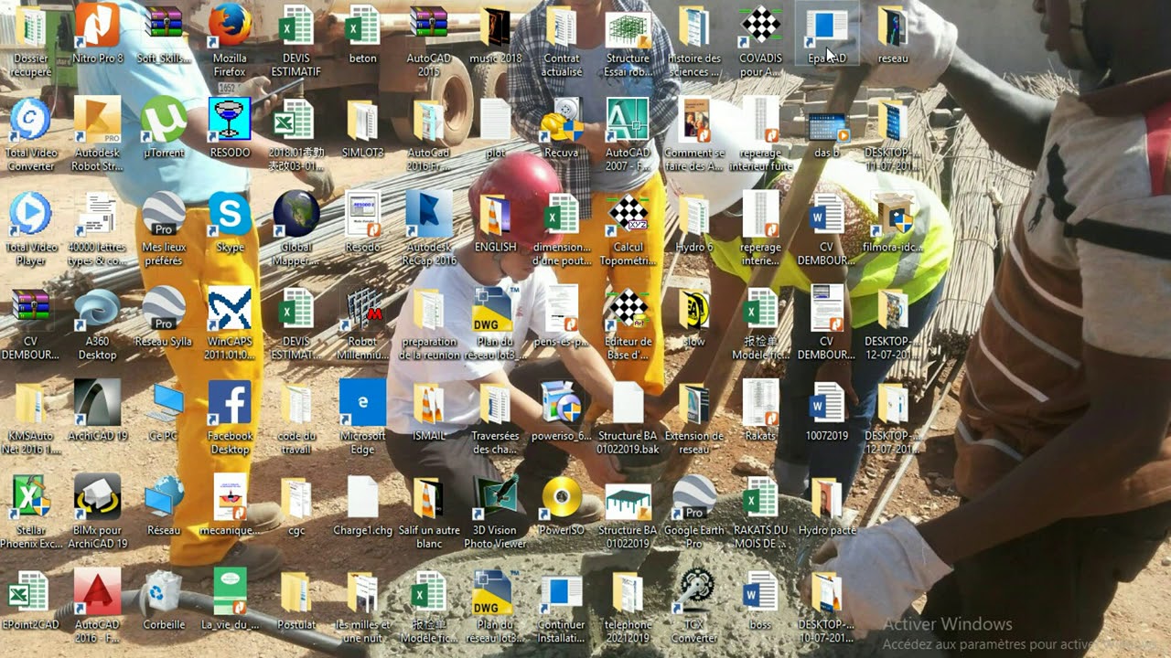Open the WinCAPS 2011 shortcut

coord(230,324)
